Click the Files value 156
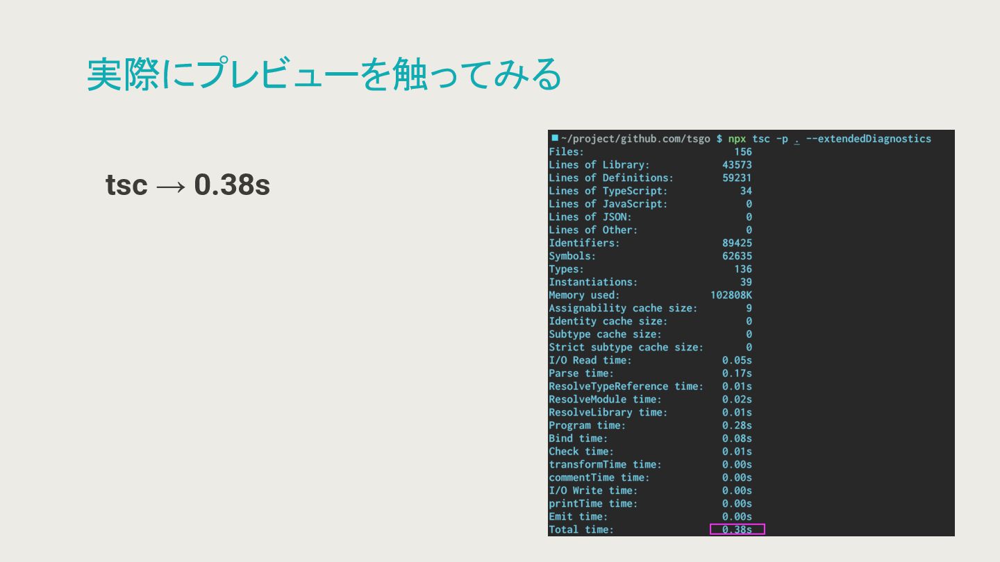The image size is (1000, 562). click(743, 152)
